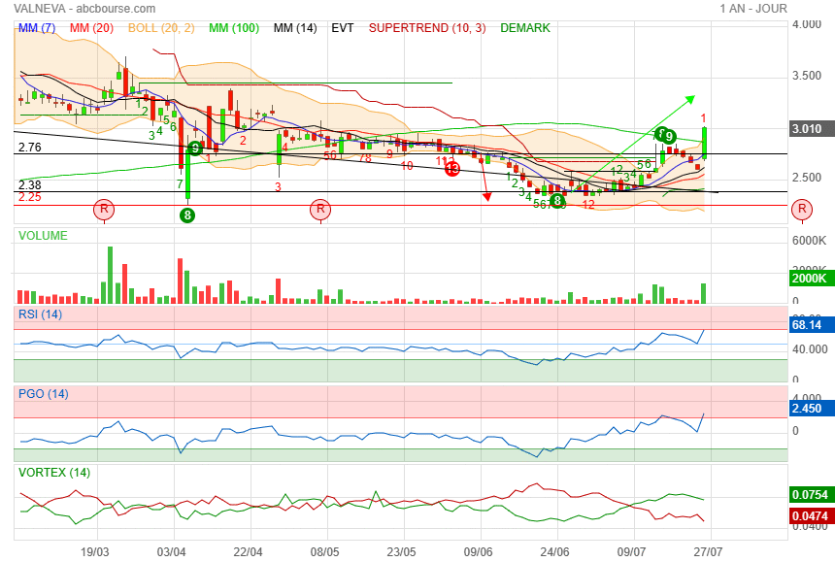Click the 3.010 last price badge
The image size is (835, 562).
tap(812, 129)
